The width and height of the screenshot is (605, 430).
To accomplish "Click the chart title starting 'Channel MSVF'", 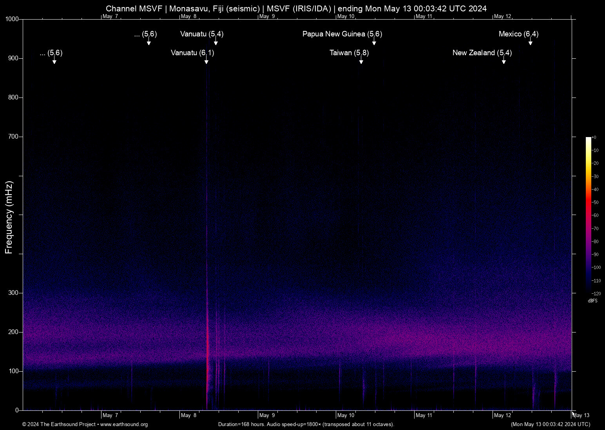I will coord(296,9).
